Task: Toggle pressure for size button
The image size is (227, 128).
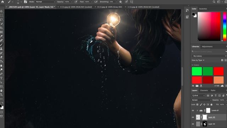Action: point(126,2)
